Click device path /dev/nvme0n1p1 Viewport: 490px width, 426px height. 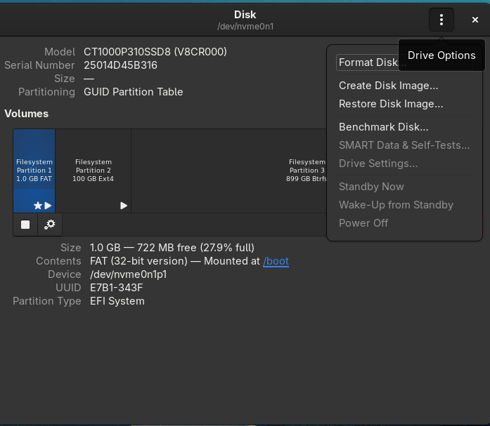(129, 274)
